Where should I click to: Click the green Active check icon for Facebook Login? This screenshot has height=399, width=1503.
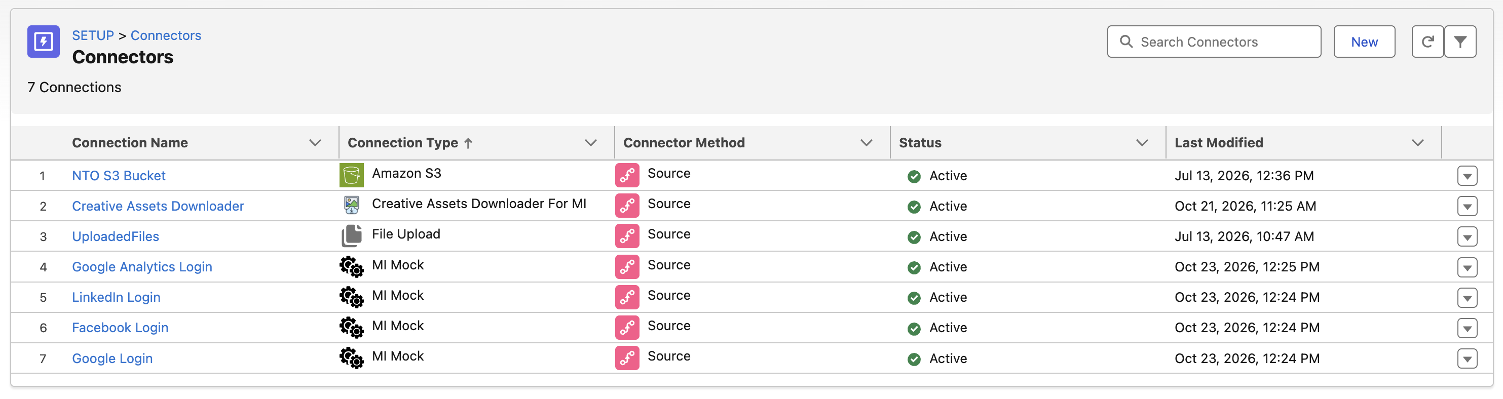(914, 329)
